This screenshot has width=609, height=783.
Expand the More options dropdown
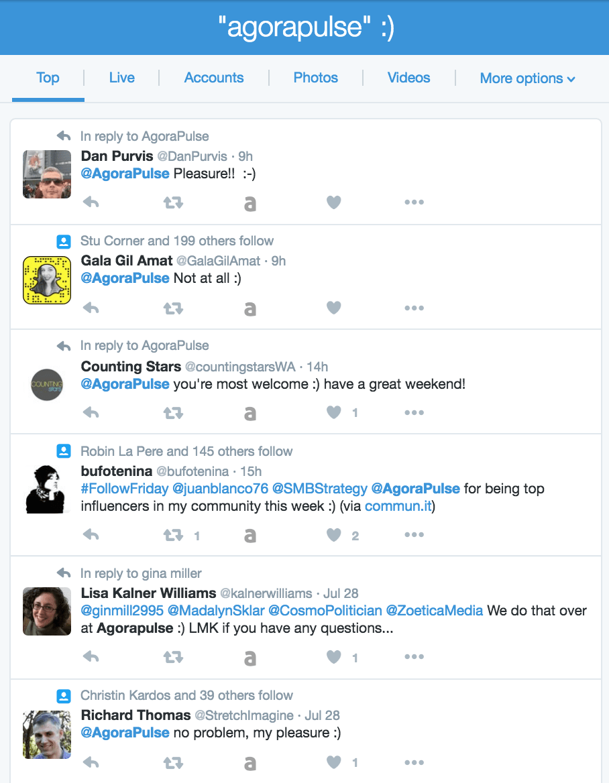click(528, 78)
